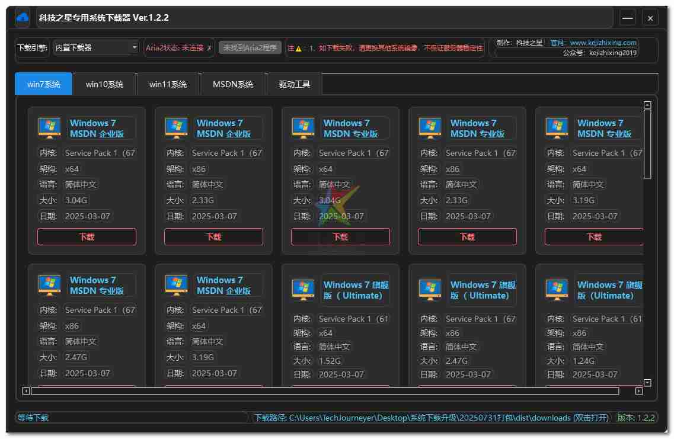Click the Aria2 status X mark icon
The width and height of the screenshot is (674, 439).
(209, 48)
